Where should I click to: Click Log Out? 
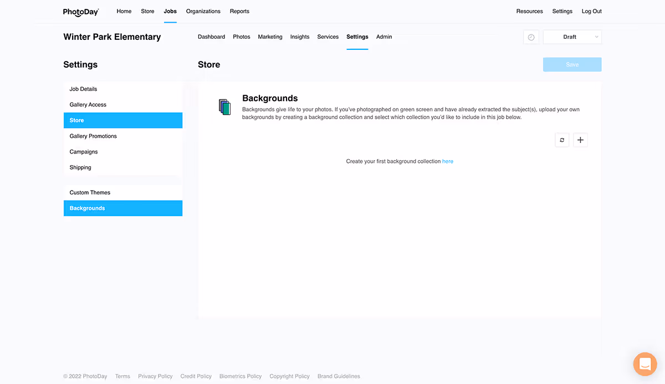pos(592,11)
